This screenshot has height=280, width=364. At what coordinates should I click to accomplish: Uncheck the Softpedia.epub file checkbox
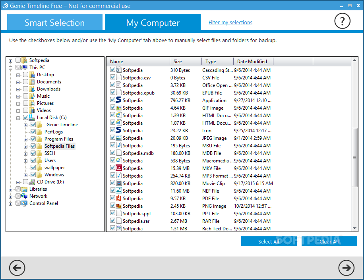[112, 92]
